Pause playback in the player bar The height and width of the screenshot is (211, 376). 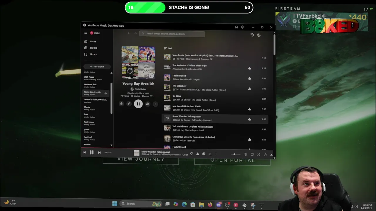[x=92, y=152]
